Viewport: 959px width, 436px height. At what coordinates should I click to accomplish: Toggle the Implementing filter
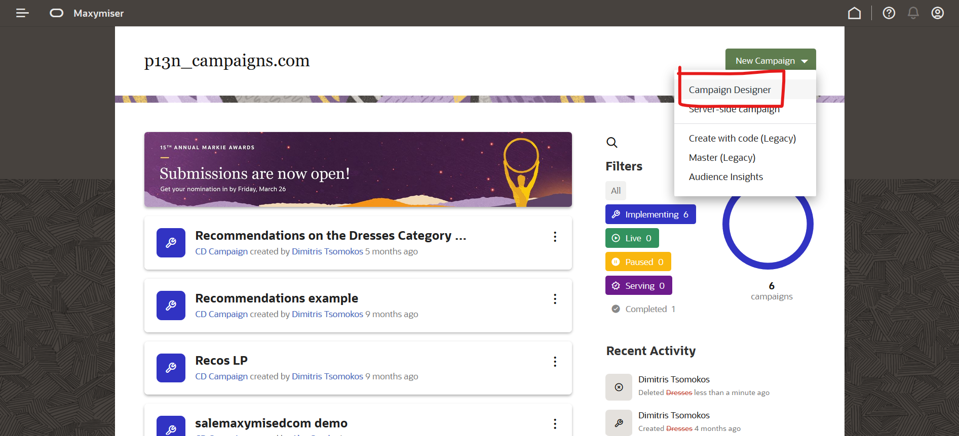(650, 214)
